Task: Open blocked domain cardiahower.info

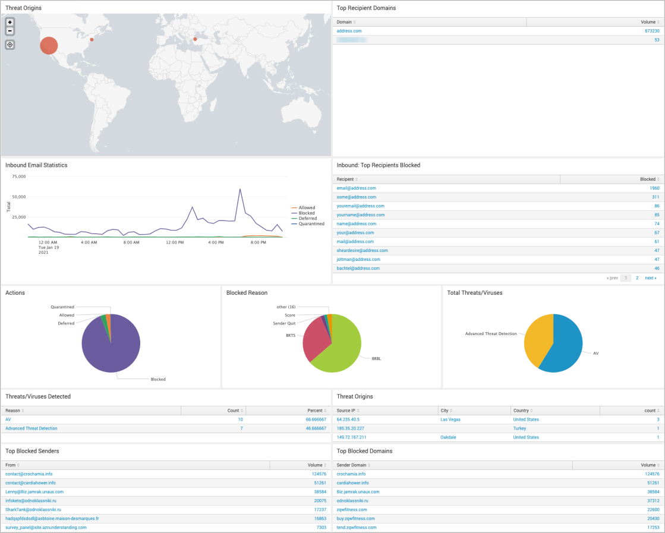Action: 353,483
